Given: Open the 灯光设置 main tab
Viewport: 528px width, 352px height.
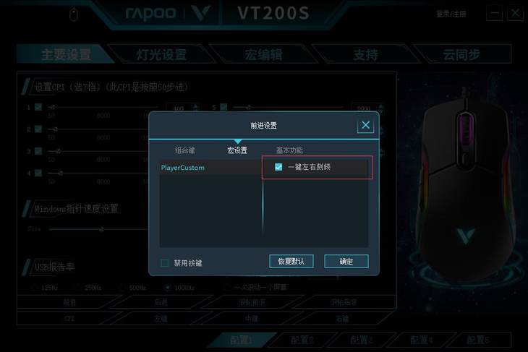Looking at the screenshot, I should tap(161, 54).
